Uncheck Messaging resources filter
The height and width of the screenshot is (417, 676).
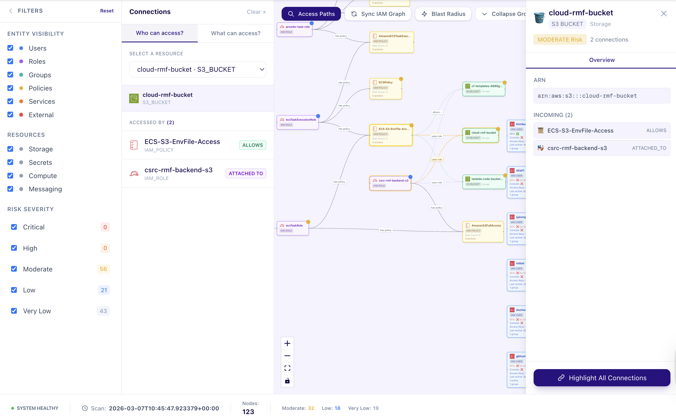pos(10,189)
